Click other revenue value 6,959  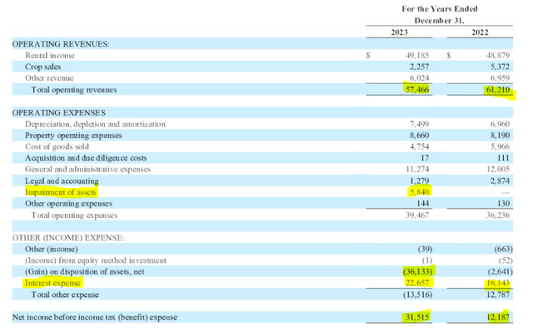[x=500, y=78]
